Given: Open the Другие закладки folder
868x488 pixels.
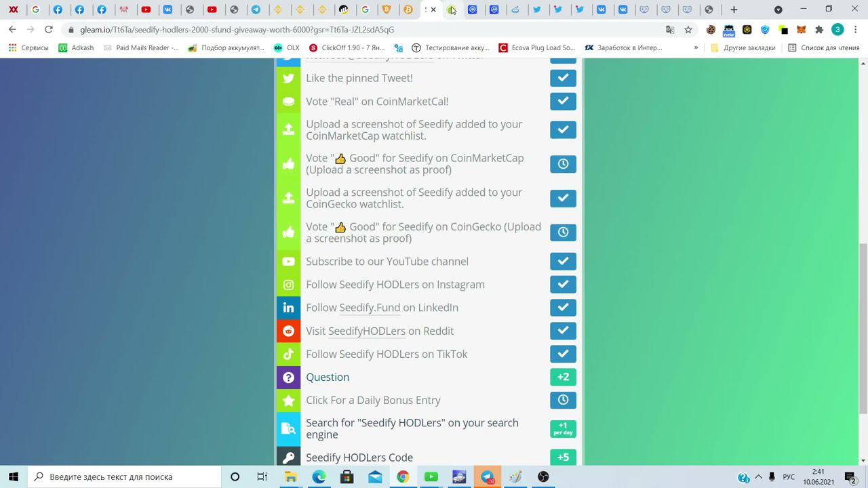Looking at the screenshot, I should [743, 48].
